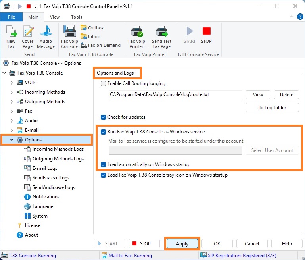Switch to the Tools ribbon tab

(77, 17)
